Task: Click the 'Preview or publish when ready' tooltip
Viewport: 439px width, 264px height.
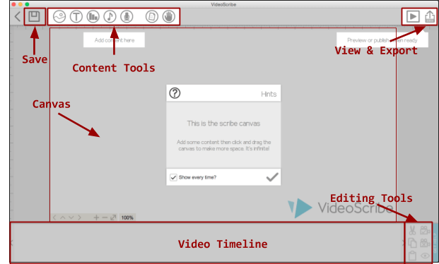Action: [382, 40]
